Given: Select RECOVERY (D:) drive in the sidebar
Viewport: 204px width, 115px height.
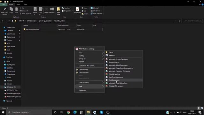Looking at the screenshot, I should (x=12, y=90).
